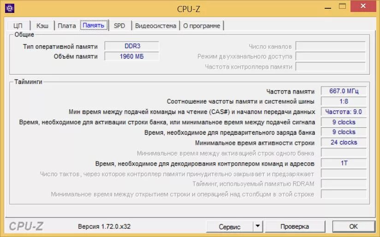
Task: Confirm with the OK button
Action: pos(353,226)
